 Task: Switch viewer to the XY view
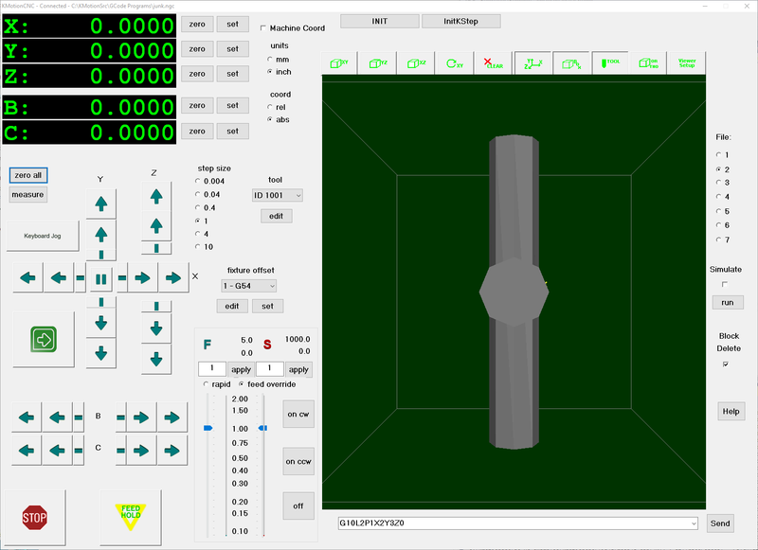(x=338, y=63)
